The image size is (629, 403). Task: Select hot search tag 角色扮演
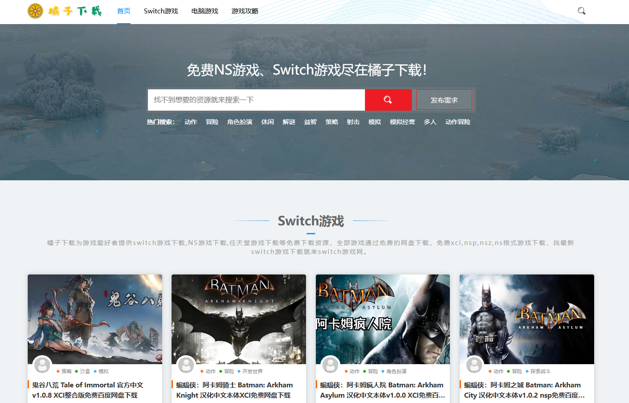(240, 122)
